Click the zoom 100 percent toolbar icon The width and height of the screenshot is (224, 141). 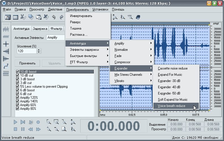click(130, 17)
